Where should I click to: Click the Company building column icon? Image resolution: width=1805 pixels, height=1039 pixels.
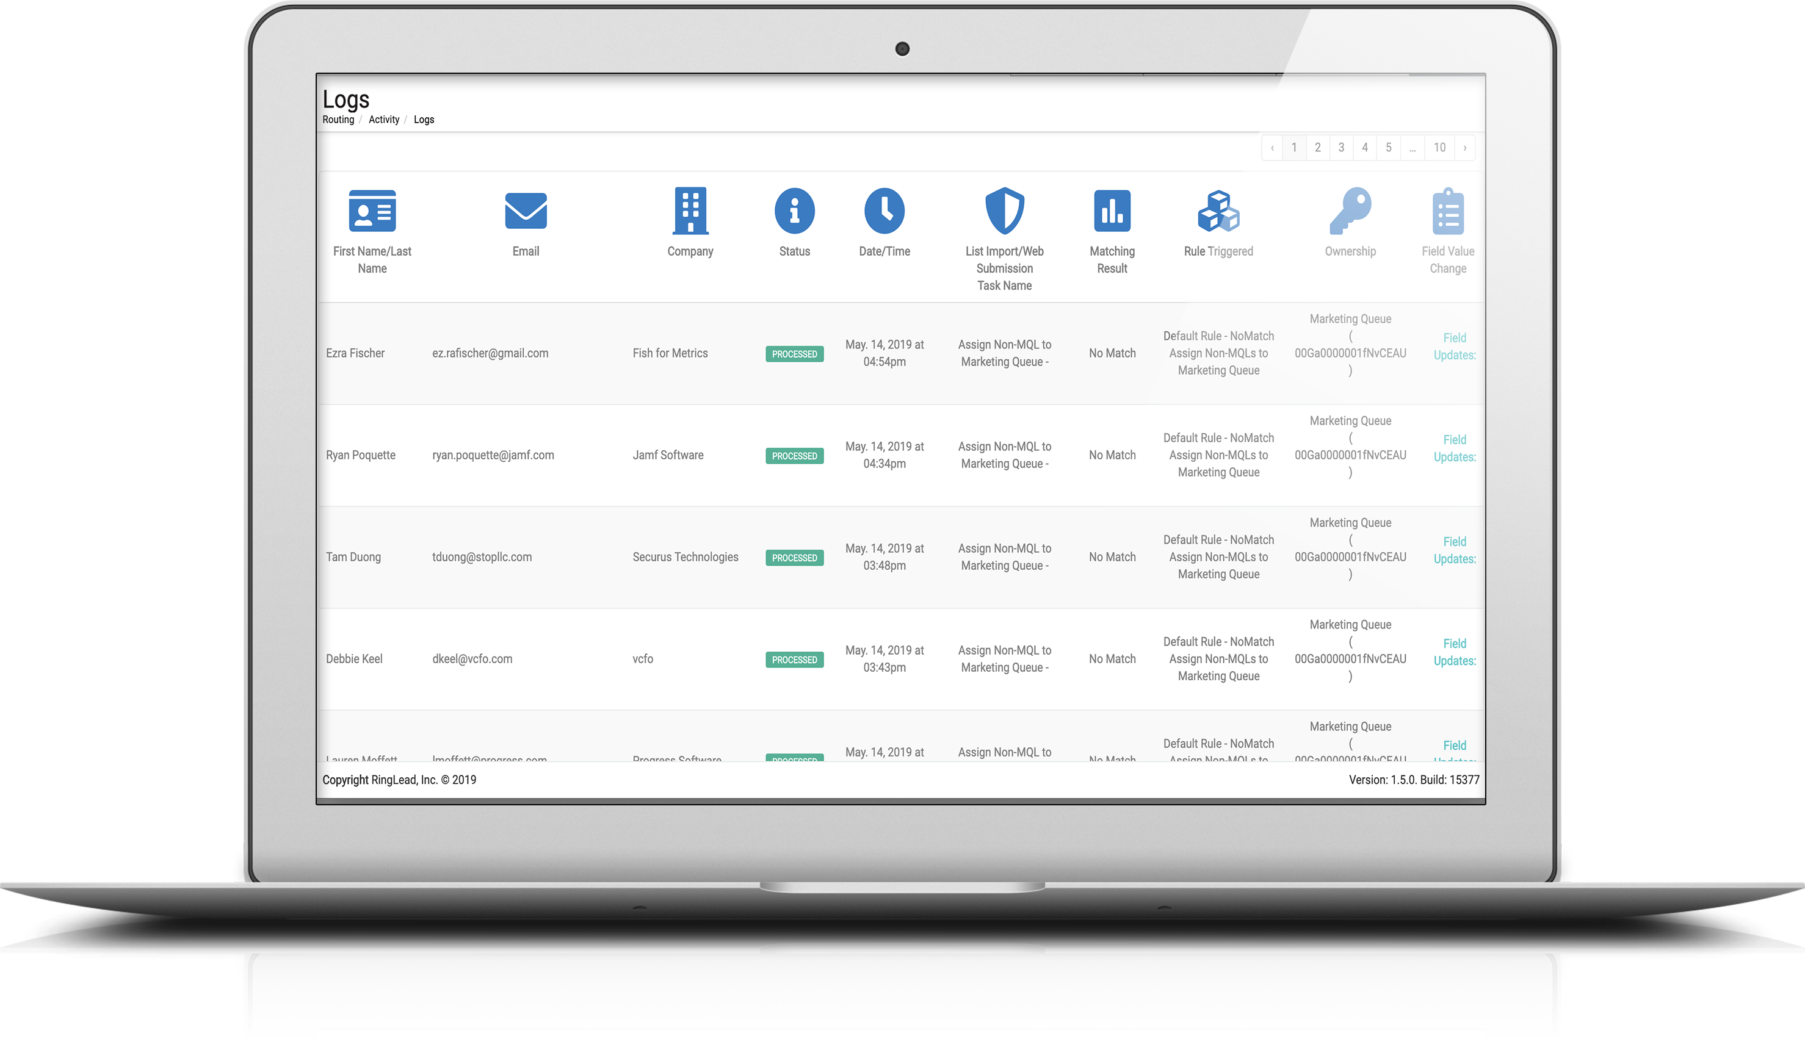click(x=690, y=210)
